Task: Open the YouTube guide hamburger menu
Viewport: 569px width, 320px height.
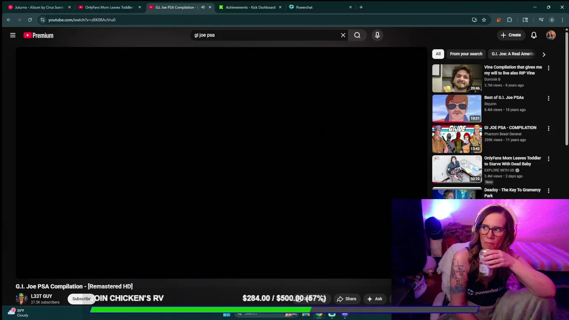Action: pos(13,35)
